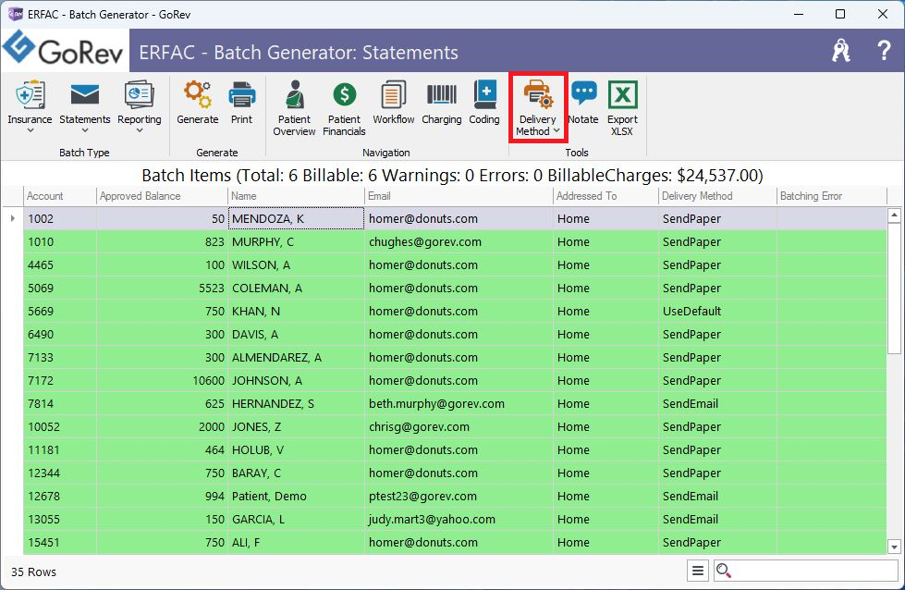Click SendEmail cell for HERNANDEZ, S
This screenshot has width=905, height=590.
click(x=717, y=403)
